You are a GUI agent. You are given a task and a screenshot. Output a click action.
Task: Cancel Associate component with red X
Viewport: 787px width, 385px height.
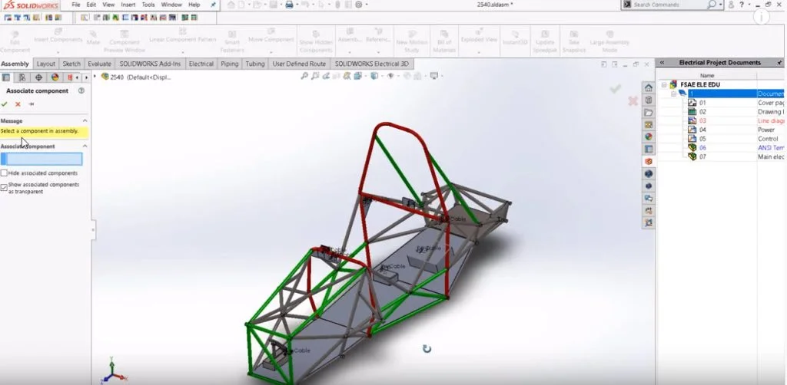18,104
